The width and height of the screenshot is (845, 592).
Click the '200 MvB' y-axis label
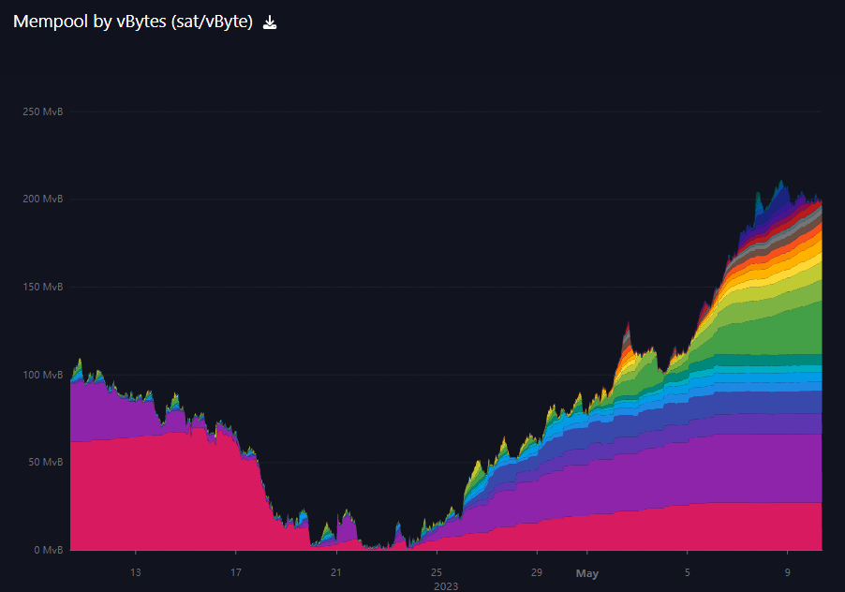42,199
